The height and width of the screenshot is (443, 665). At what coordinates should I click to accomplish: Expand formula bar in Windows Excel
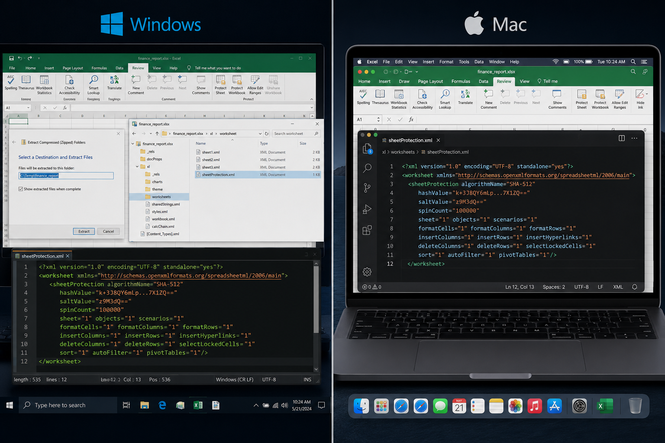[x=311, y=108]
